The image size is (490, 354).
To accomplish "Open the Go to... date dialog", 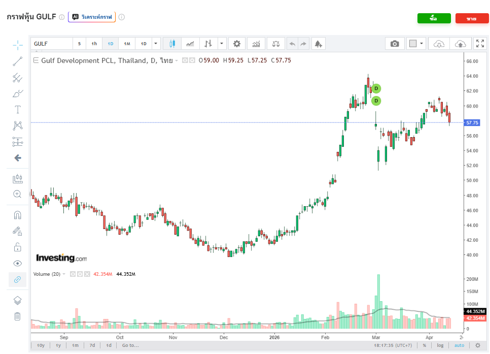I will pos(130,345).
